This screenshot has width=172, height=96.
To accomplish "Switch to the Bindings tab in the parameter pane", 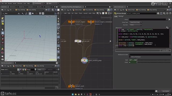I will [121, 17].
